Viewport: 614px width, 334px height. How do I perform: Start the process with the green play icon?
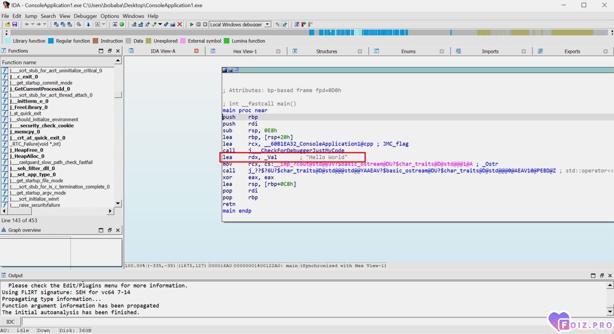(192, 24)
